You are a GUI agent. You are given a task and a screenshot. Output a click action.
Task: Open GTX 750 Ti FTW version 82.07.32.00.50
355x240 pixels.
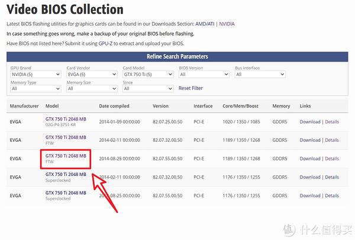pos(66,137)
